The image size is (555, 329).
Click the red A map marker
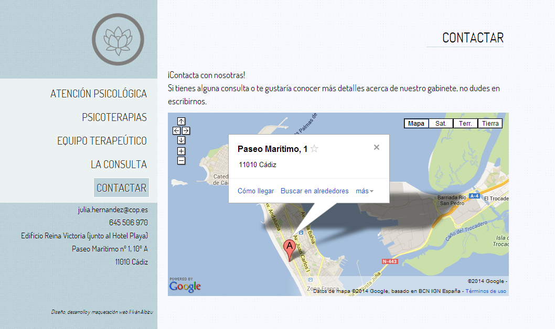290,250
